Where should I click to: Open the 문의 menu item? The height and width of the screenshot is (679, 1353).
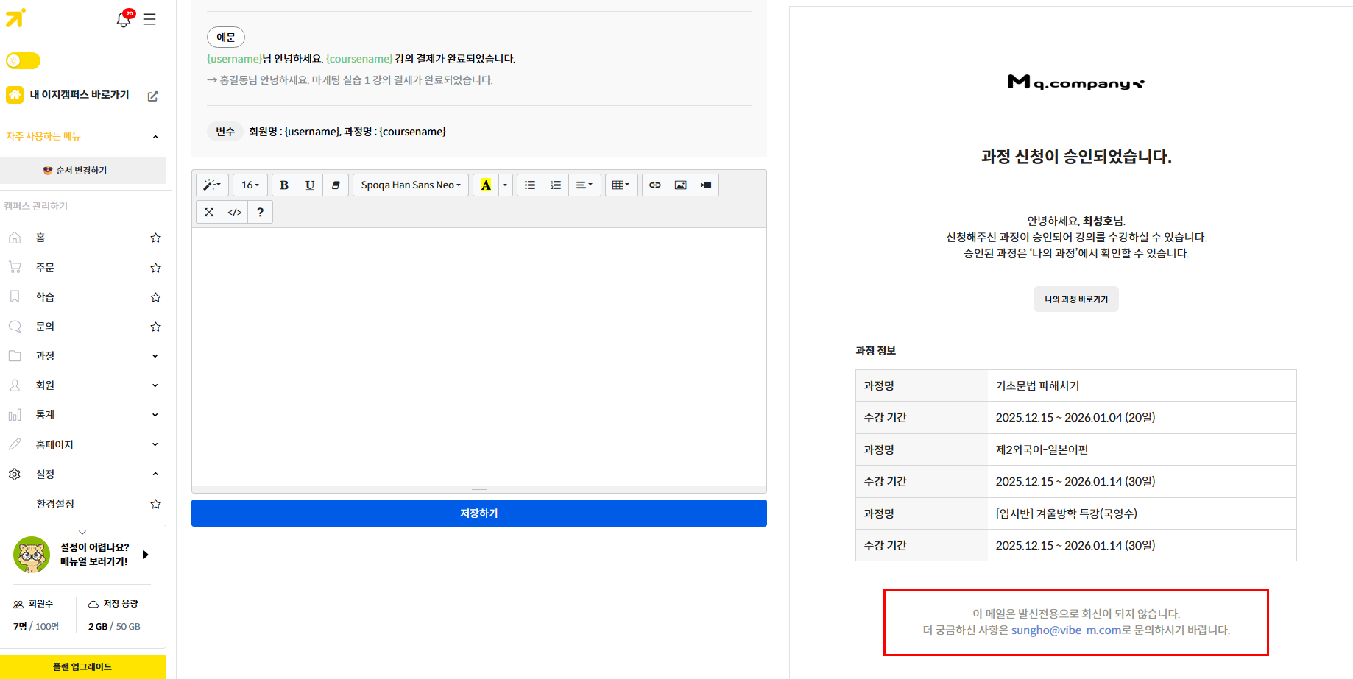pos(46,327)
